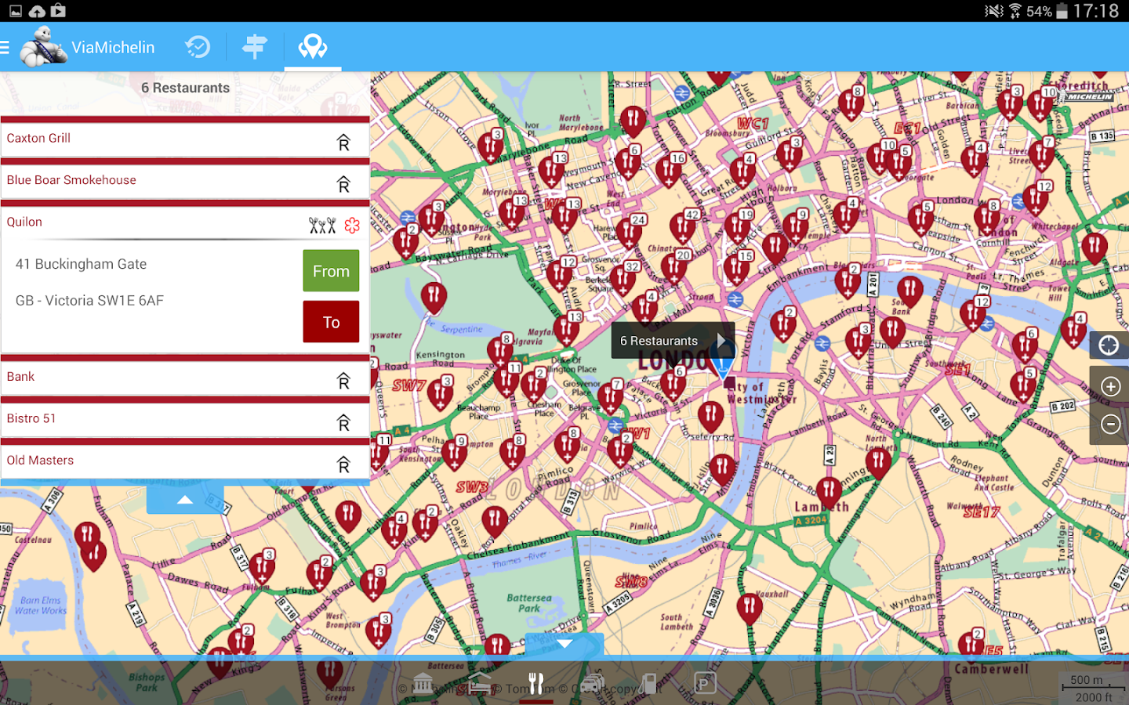Open battery status in status bar

[x=1062, y=11]
